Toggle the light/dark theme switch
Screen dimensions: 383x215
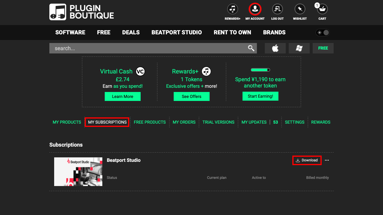click(323, 33)
